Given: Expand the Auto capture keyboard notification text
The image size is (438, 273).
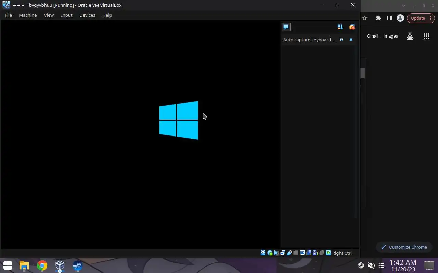Looking at the screenshot, I should [309, 40].
